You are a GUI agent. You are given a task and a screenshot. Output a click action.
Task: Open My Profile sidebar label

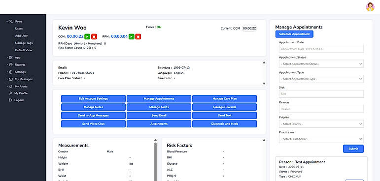[21, 93]
